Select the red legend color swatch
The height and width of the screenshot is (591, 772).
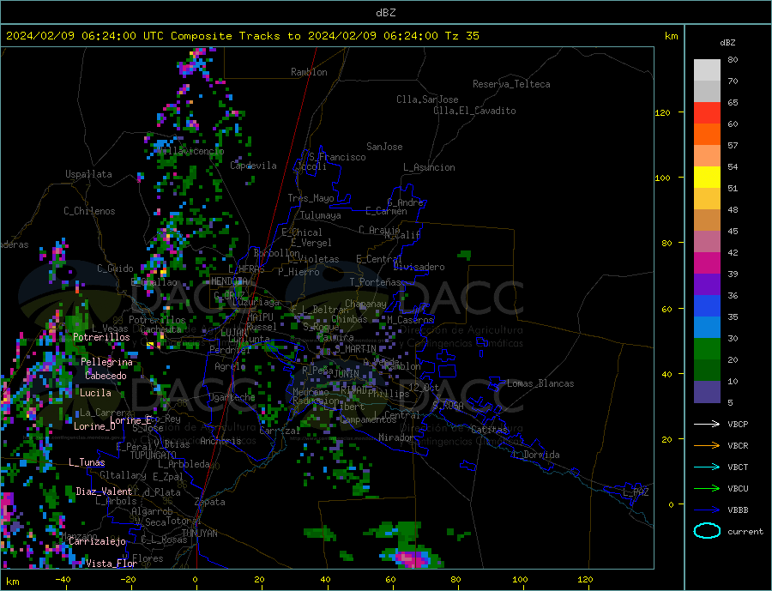[x=707, y=112]
